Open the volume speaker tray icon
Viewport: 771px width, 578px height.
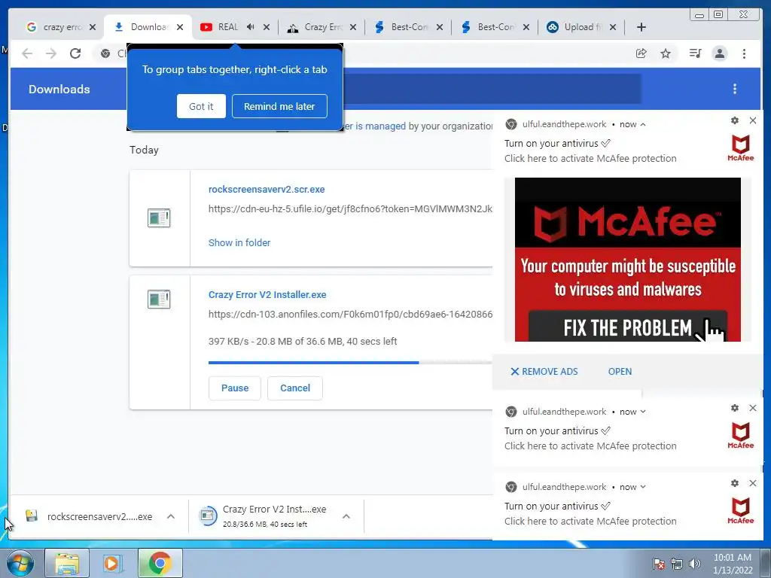[x=695, y=564]
